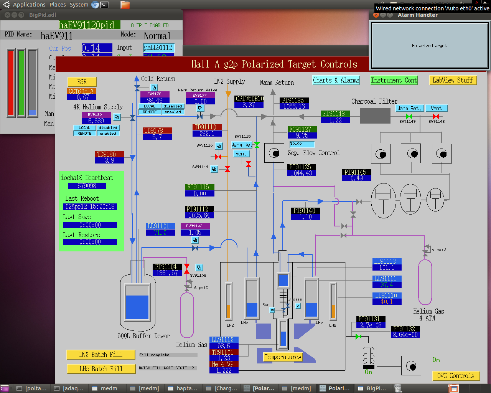Viewport: 491px width, 393px height.
Task: Start LHe Batch Fill
Action: [101, 369]
